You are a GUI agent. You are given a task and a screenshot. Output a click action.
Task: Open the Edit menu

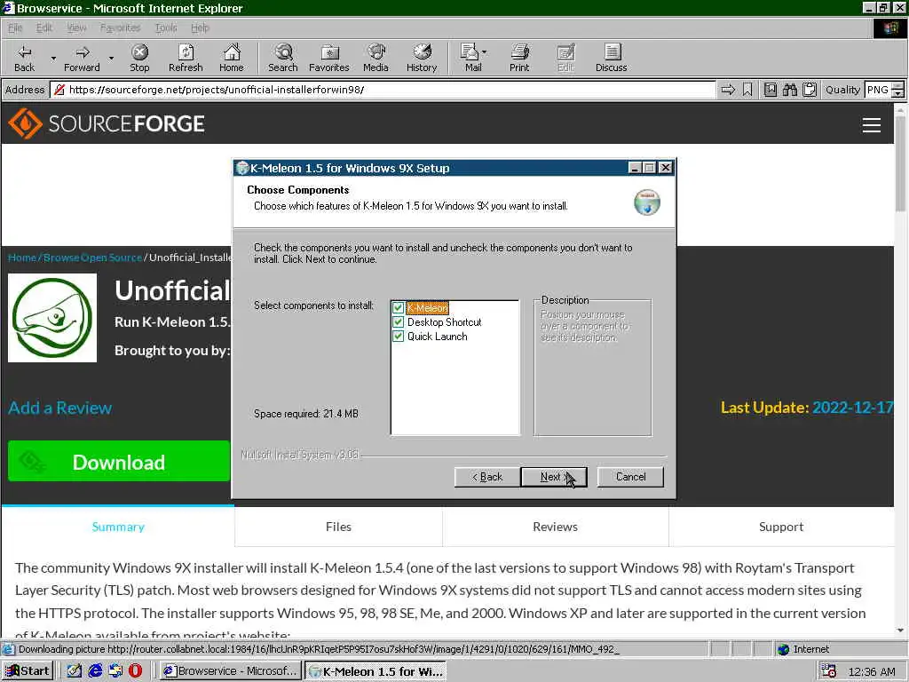(44, 28)
